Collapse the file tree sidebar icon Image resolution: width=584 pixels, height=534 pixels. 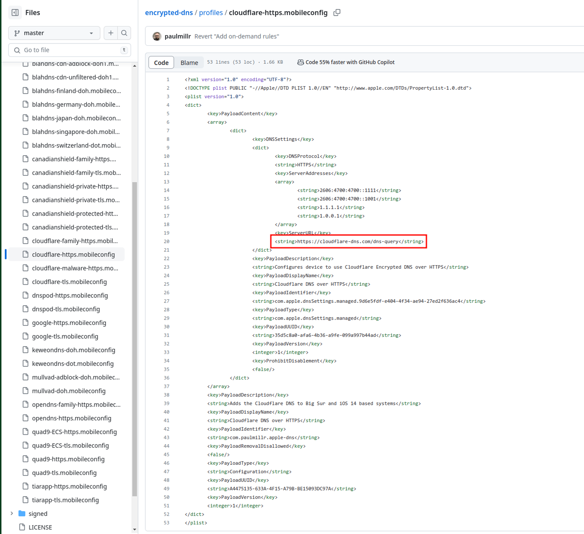[x=15, y=13]
